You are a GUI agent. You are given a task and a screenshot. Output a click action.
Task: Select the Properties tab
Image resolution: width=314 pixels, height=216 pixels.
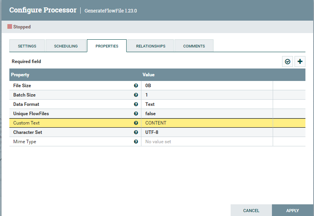click(107, 46)
